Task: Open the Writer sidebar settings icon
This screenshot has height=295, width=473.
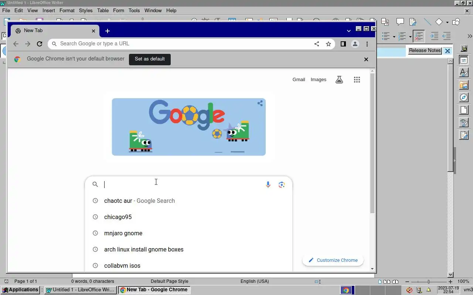Action: (x=464, y=48)
